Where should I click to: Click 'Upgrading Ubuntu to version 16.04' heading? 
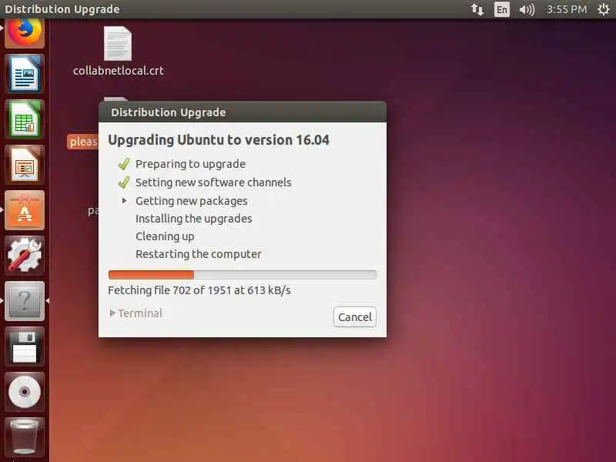coord(219,140)
